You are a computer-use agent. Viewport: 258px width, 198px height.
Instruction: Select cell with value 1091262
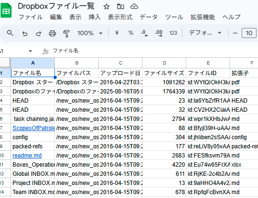pos(164,82)
